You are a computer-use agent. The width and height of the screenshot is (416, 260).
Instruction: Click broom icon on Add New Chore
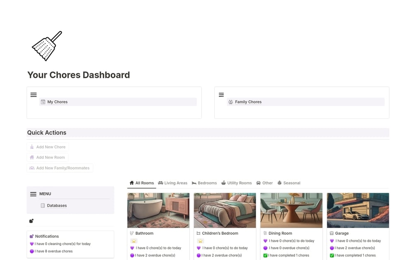point(32,147)
